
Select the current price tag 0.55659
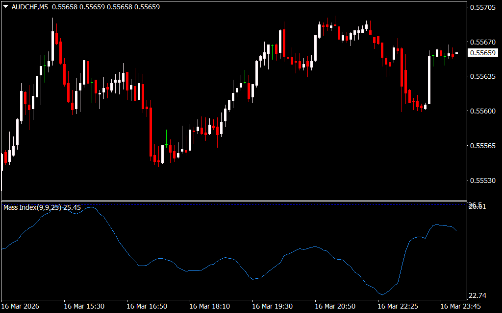point(483,53)
